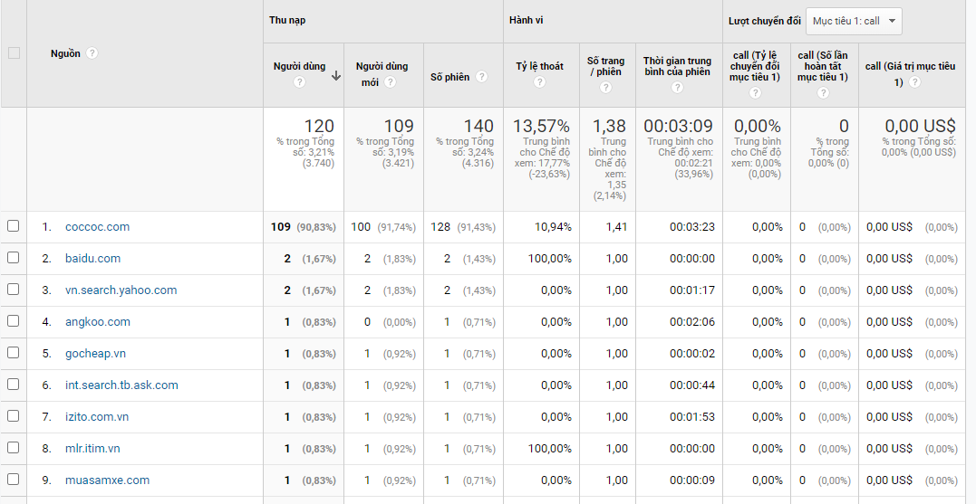Open help icon under Người dùng header
The height and width of the screenshot is (504, 976).
[299, 82]
